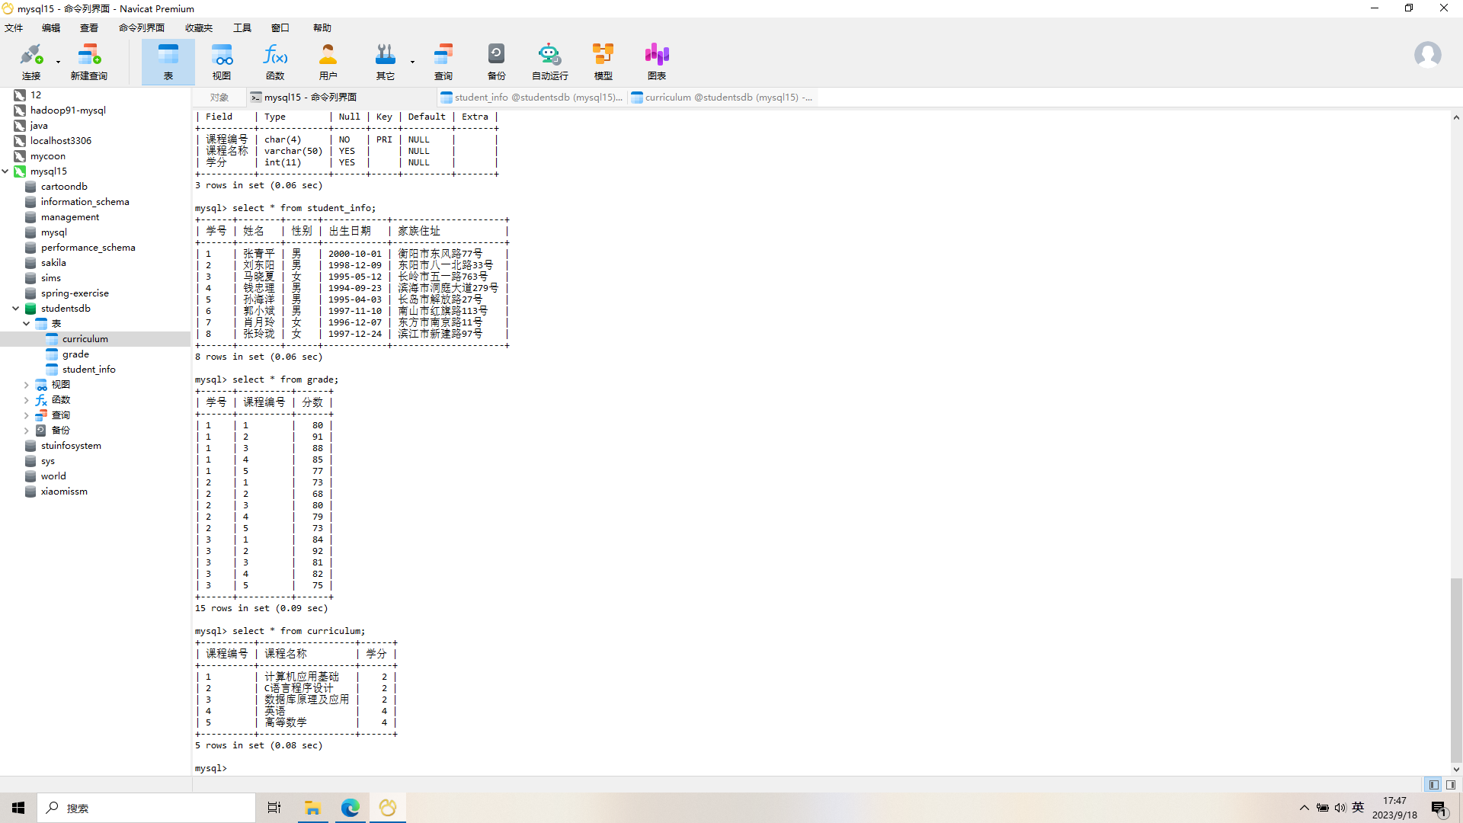This screenshot has height=823, width=1463.
Task: Open the Automation (自动运行) toolbar icon
Action: click(549, 61)
